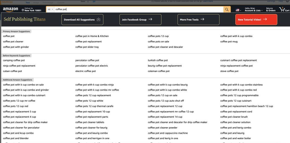Select suggestion "coffee pot cleaner and descaler"
The height and width of the screenshot is (143, 290).
(x=165, y=47)
